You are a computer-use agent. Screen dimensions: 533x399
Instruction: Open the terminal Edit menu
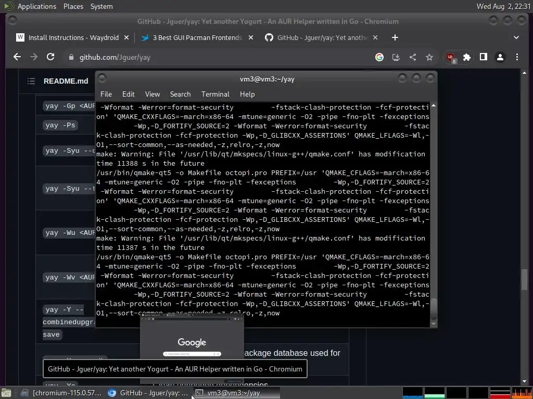(x=128, y=95)
